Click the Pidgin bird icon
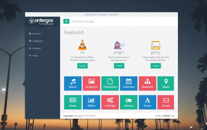 pos(119,44)
